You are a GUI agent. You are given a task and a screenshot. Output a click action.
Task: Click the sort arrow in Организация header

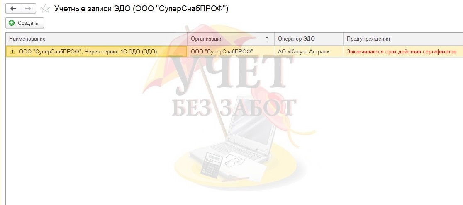coord(267,39)
